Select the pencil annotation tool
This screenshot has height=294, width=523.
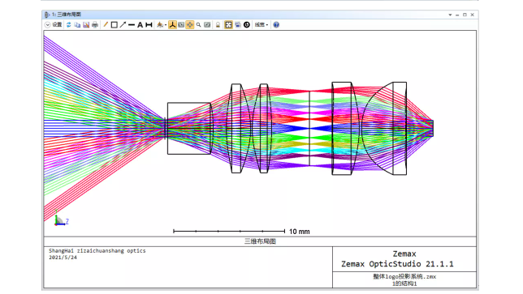(106, 24)
